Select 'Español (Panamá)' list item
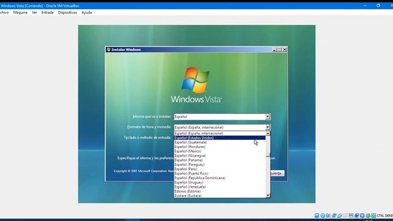The image size is (393, 221). tap(220, 160)
